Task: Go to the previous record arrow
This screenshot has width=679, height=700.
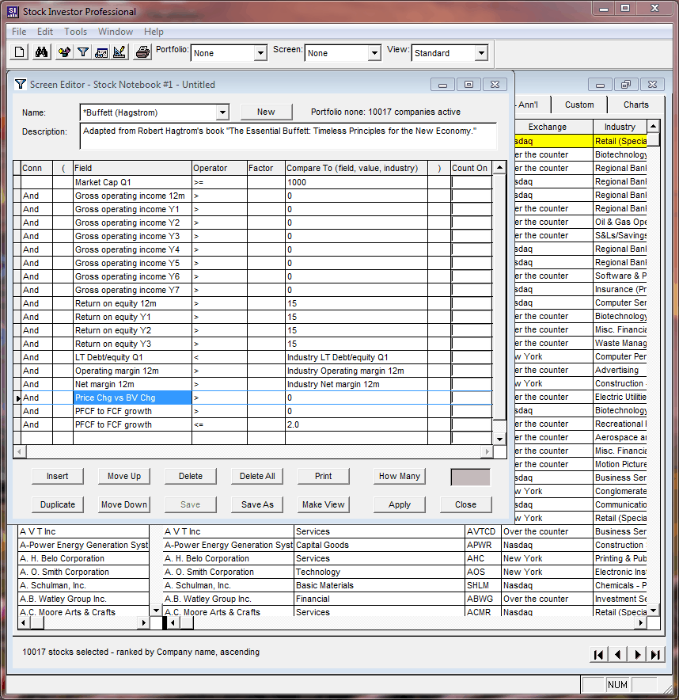Action: 618,654
